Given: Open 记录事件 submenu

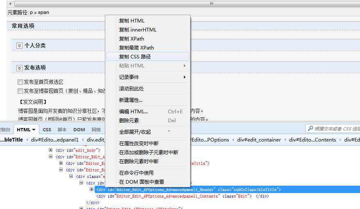Looking at the screenshot, I should pos(147,77).
